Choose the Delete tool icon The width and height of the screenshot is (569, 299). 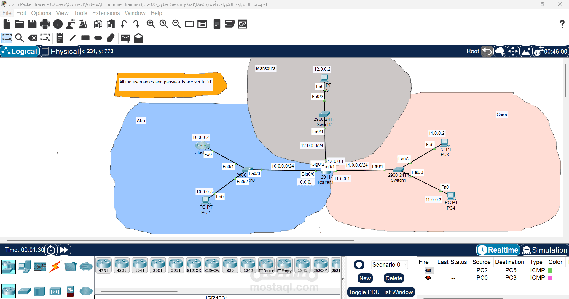(x=32, y=38)
